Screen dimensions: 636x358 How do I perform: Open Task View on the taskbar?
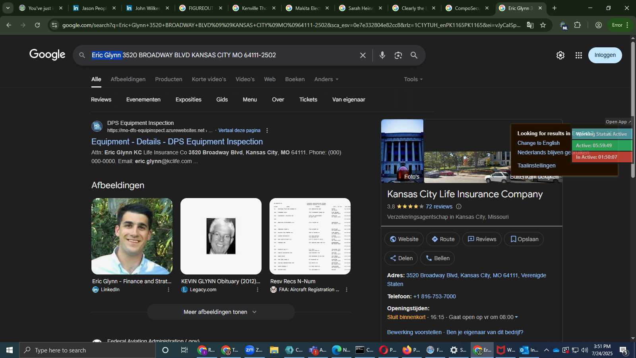[x=184, y=350]
